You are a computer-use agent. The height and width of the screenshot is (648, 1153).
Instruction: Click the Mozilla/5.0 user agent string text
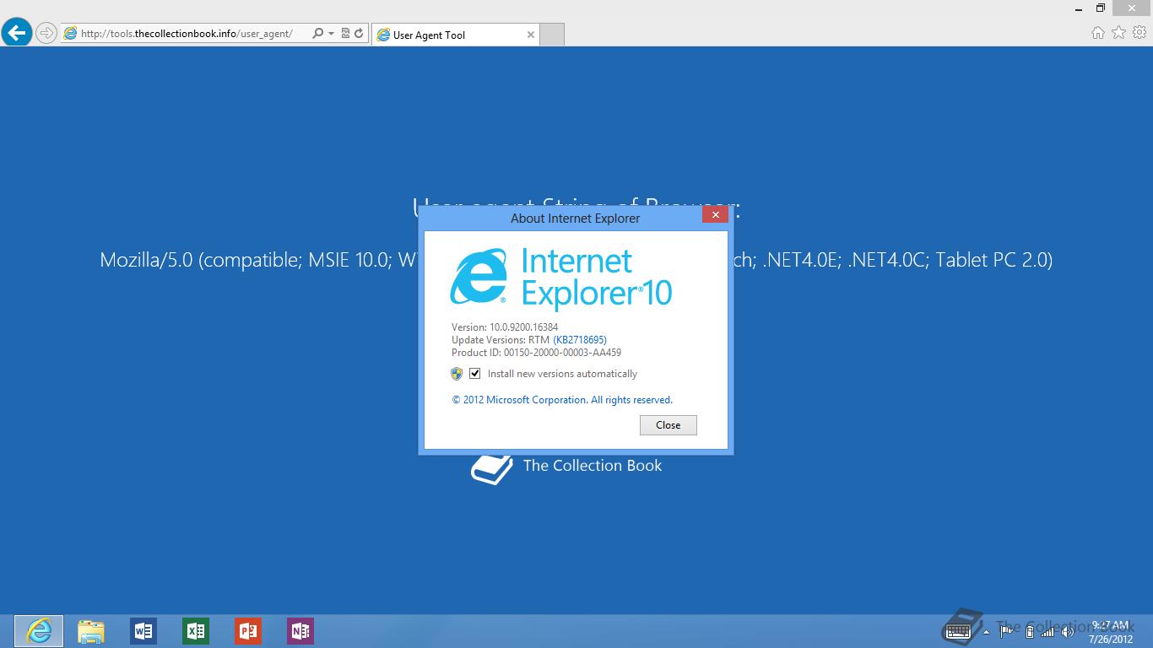[576, 260]
